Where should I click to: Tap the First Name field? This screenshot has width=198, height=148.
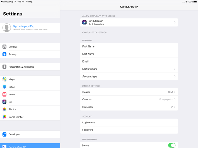[129, 46]
